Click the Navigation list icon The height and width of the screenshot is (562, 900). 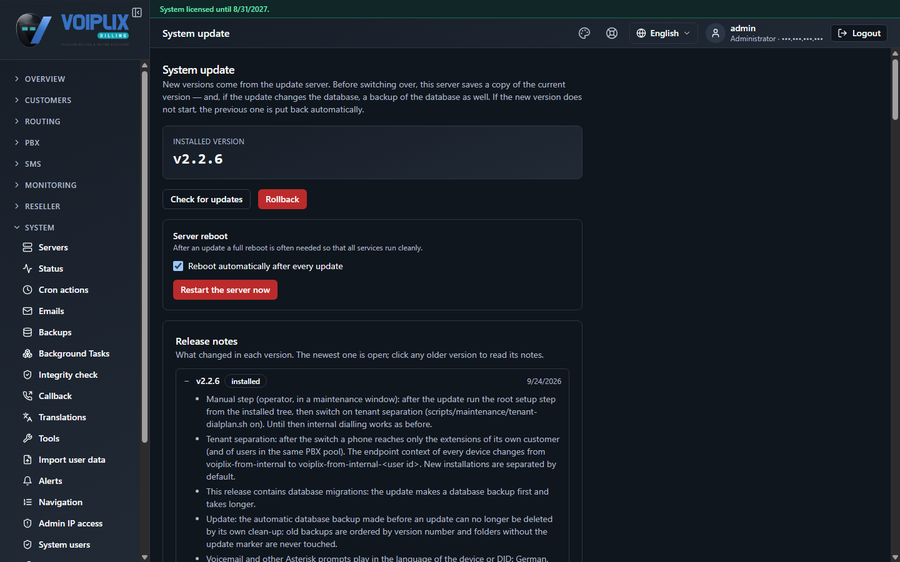coord(27,502)
